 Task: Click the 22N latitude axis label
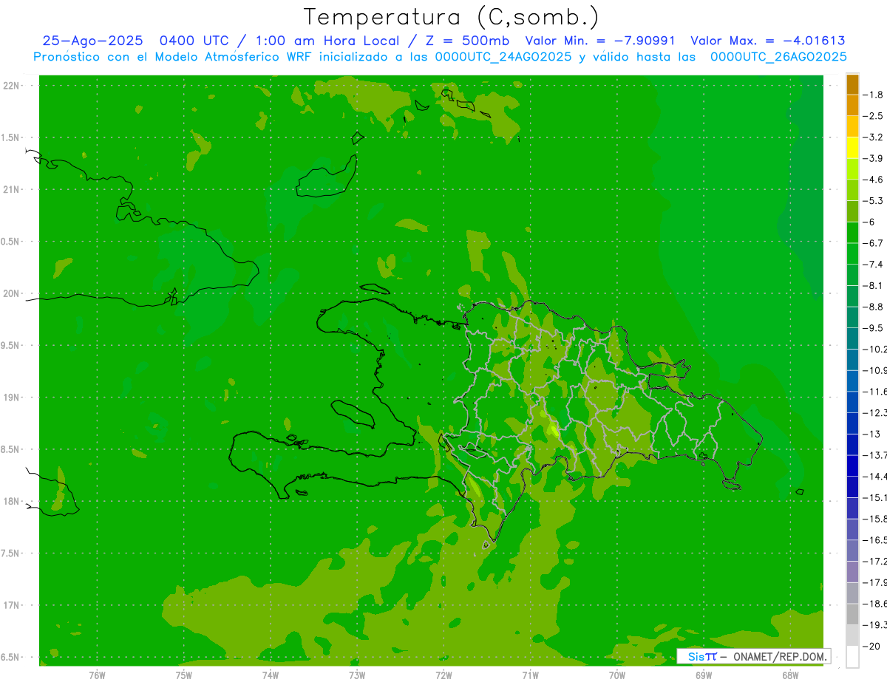(x=10, y=86)
